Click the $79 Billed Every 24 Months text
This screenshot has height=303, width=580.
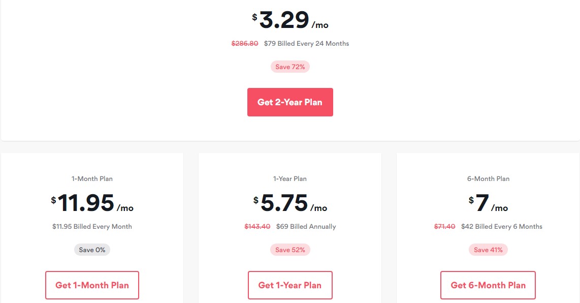tap(306, 43)
